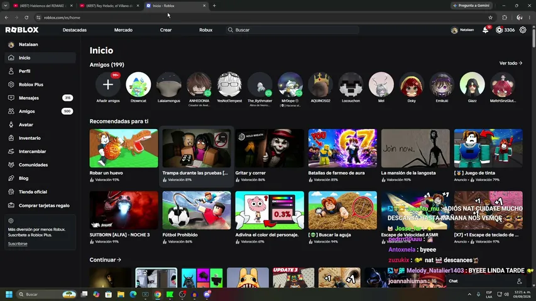Screen dimensions: 536x301
Task: Click the Roblox logo in the header
Action: tap(22, 30)
